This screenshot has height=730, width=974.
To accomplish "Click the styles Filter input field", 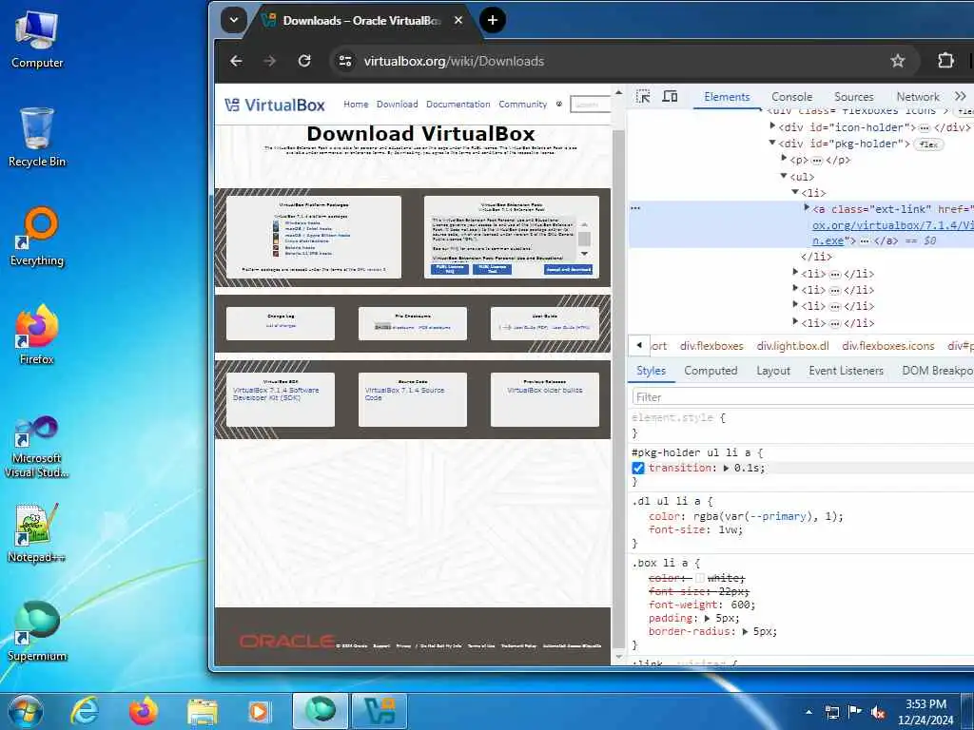I will tap(803, 396).
